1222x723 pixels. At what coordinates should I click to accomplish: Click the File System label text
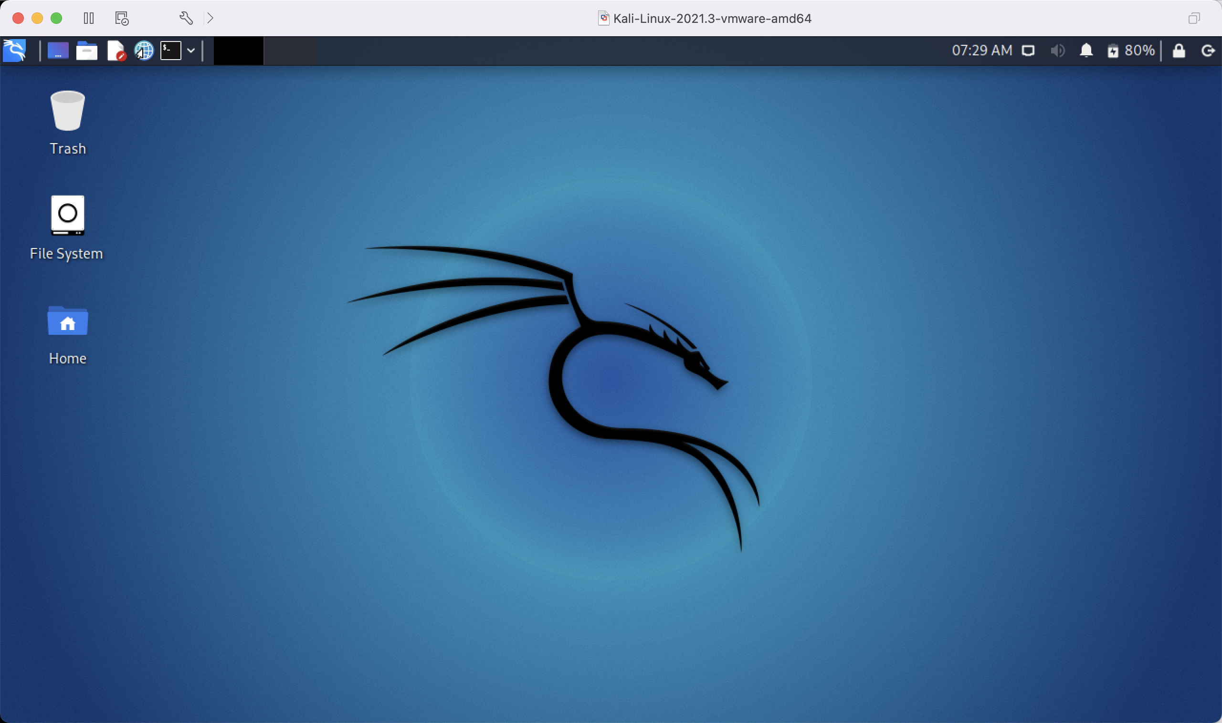point(66,254)
